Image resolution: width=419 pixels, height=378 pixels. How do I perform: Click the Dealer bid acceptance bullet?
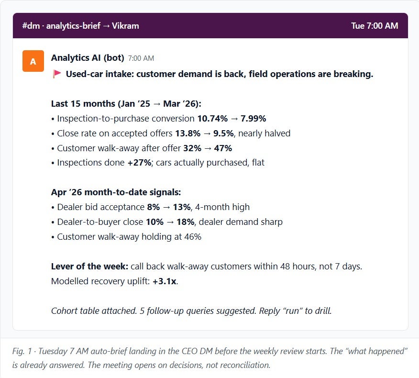(153, 207)
